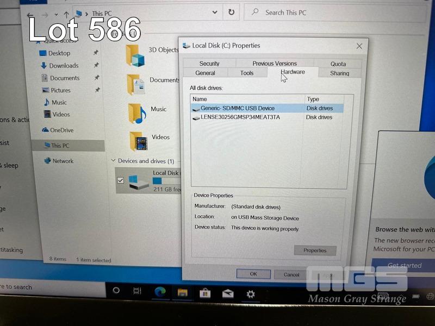Select Network in the navigation pane
This screenshot has height=326, width=435.
63,161
